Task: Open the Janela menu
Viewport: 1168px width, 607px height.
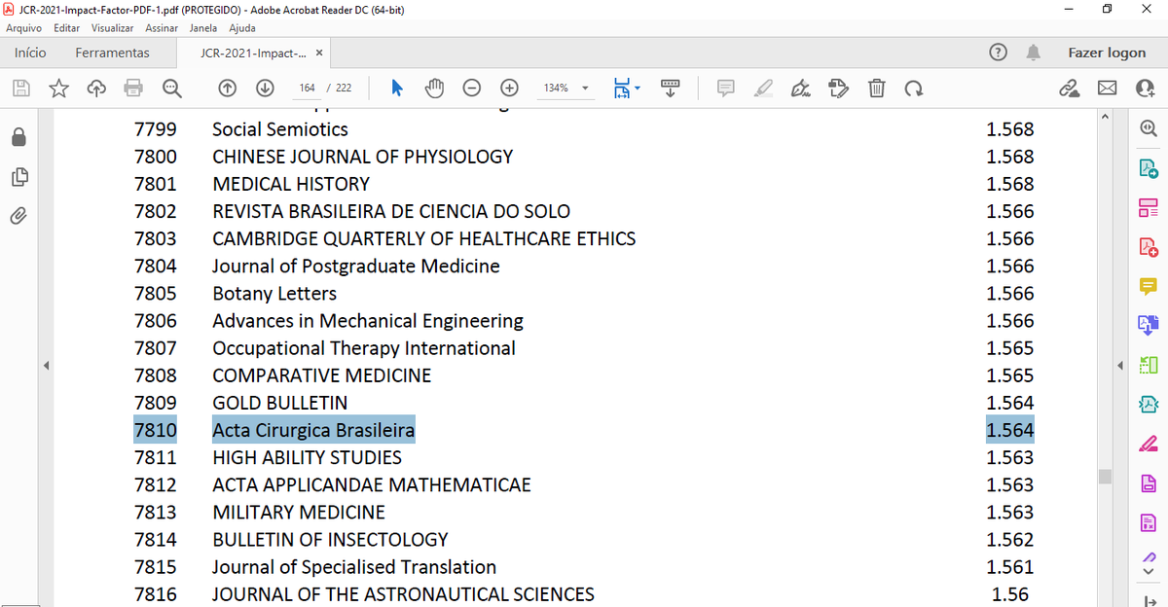Action: [202, 28]
